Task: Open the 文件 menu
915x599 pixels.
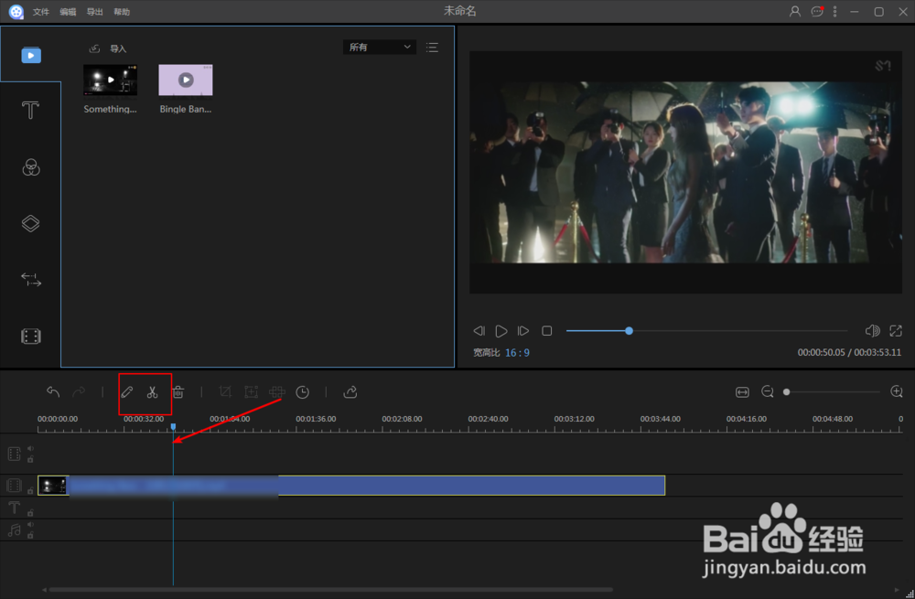Action: coord(41,12)
